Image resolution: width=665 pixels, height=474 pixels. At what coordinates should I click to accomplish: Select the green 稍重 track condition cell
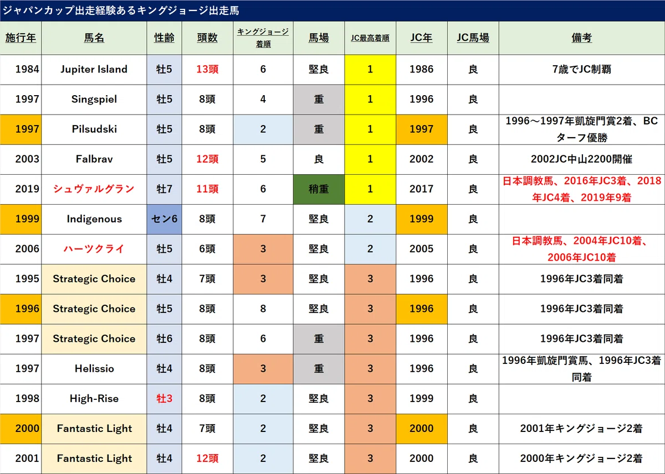point(319,189)
